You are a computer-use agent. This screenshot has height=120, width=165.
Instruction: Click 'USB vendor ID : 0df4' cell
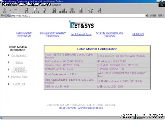pos(71,87)
